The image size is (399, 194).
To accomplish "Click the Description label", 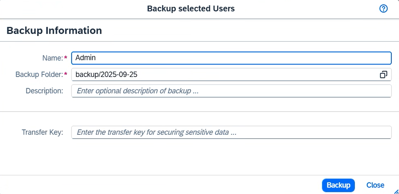I will pyautogui.click(x=44, y=91).
